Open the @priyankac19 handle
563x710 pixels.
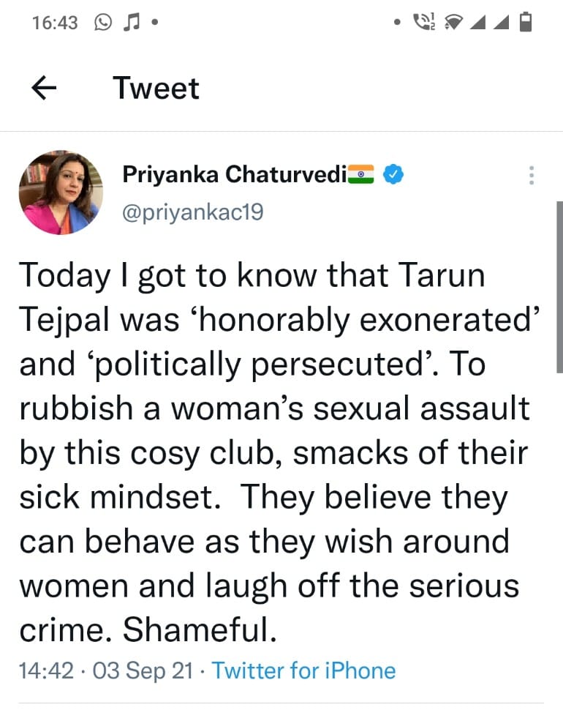(192, 212)
